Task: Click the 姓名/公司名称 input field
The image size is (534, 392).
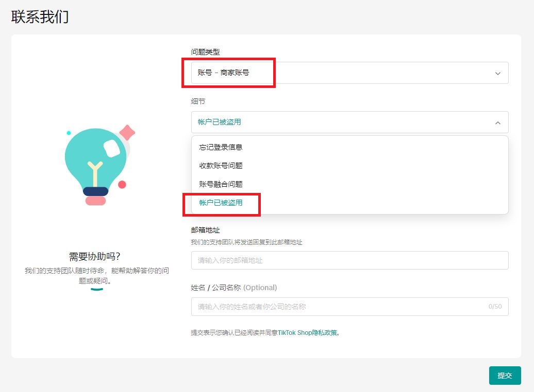Action: point(340,307)
